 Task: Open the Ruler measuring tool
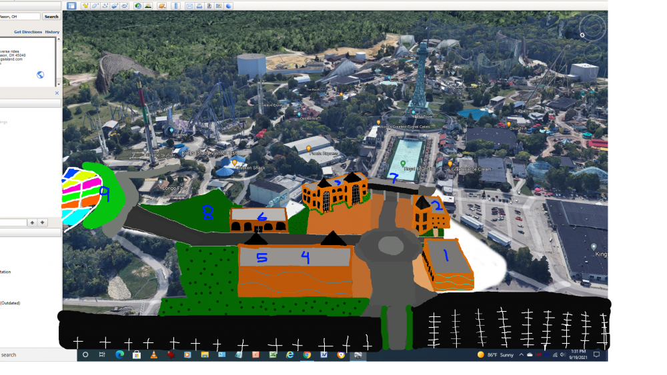tap(175, 6)
